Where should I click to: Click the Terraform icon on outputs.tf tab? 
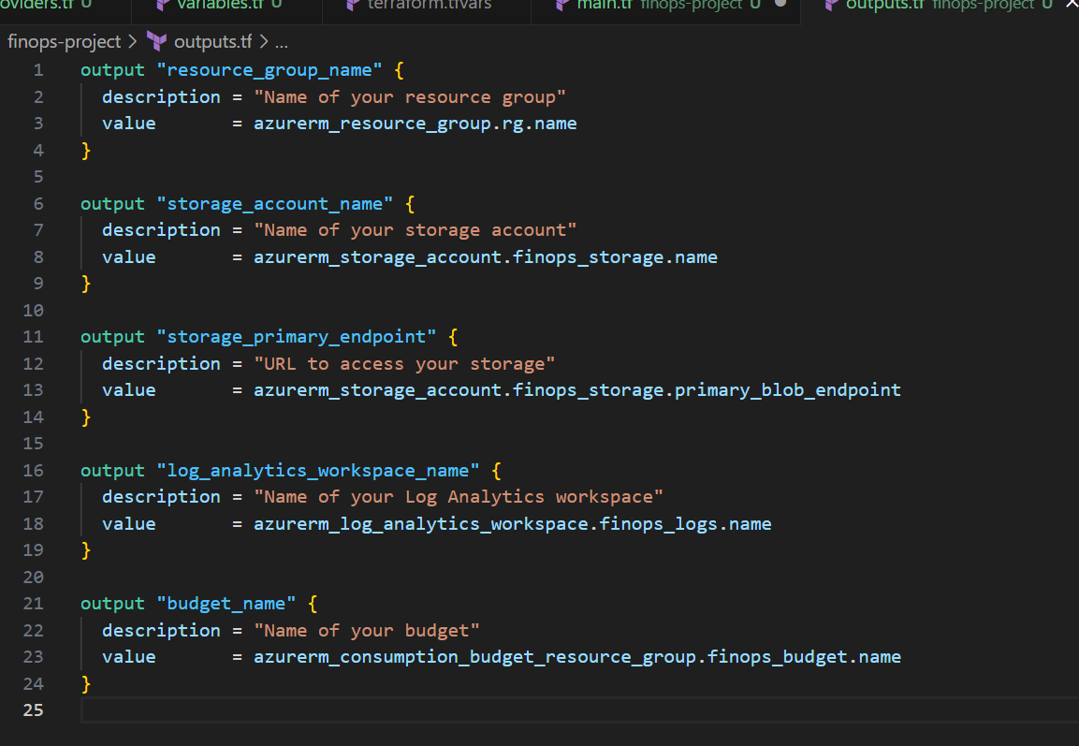pyautogui.click(x=830, y=5)
